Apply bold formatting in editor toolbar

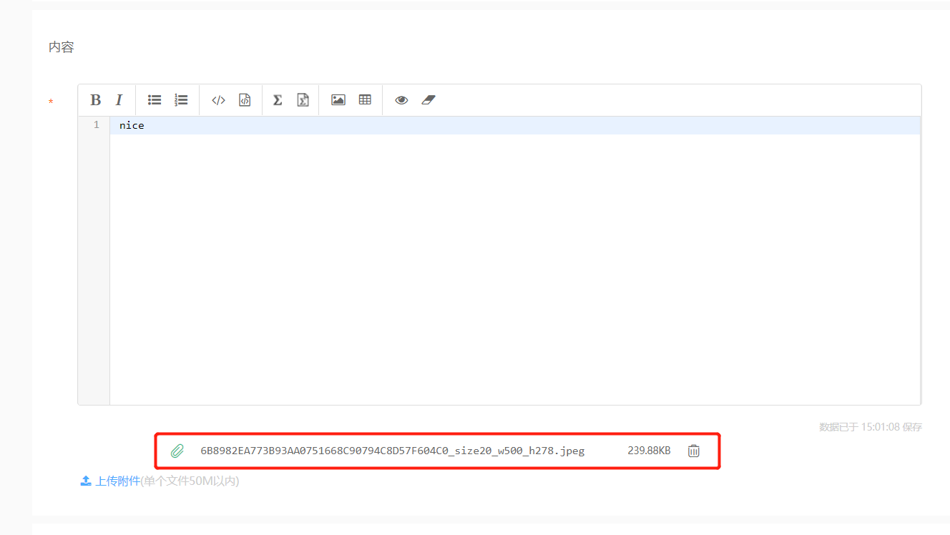95,100
